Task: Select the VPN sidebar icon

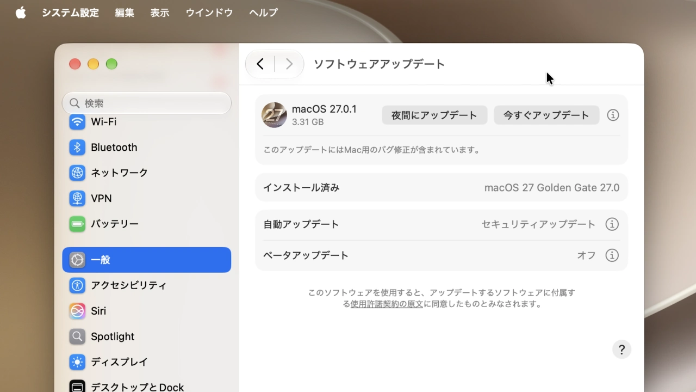Action: [77, 198]
